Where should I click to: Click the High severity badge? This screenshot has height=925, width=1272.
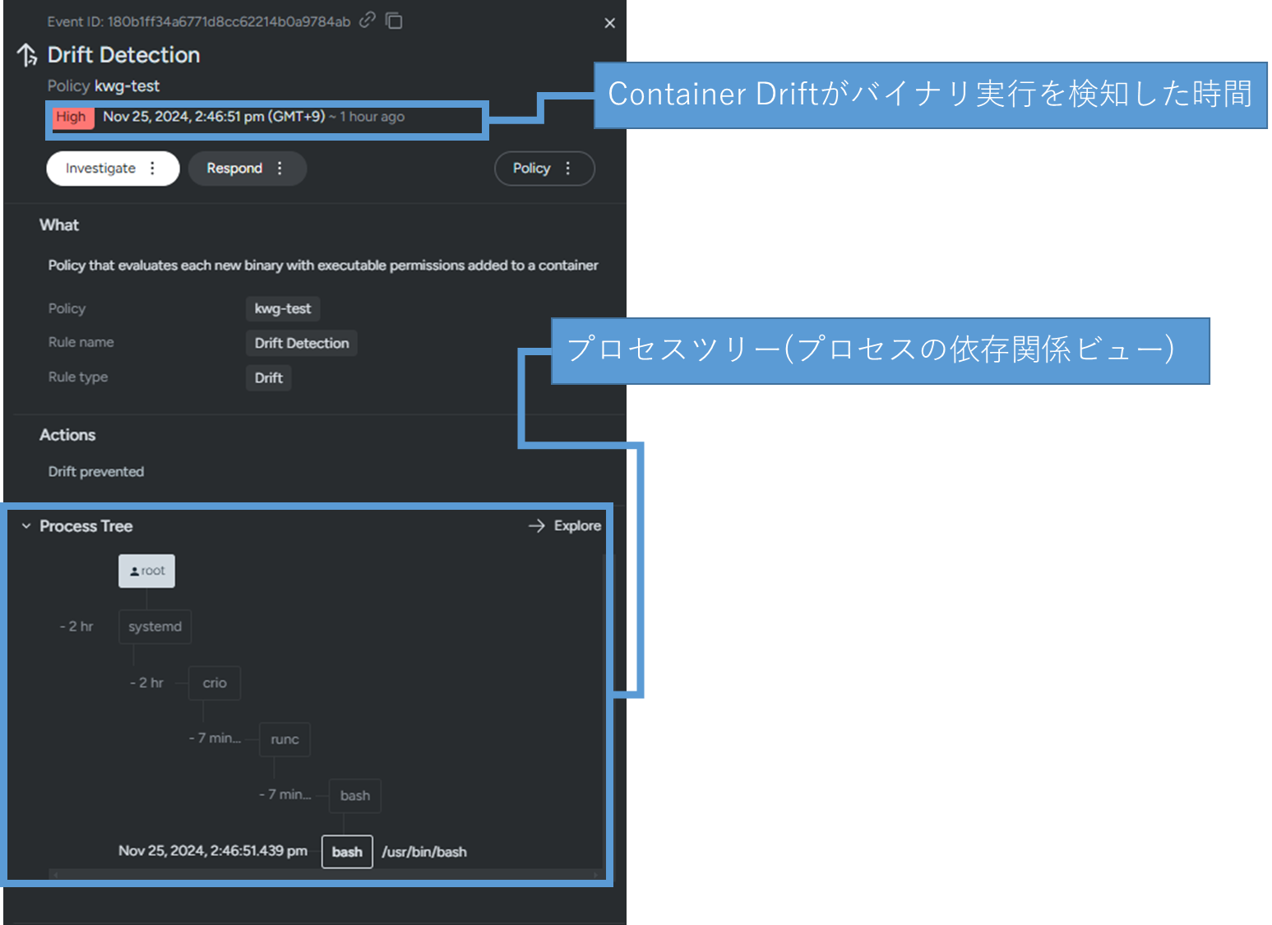click(72, 117)
